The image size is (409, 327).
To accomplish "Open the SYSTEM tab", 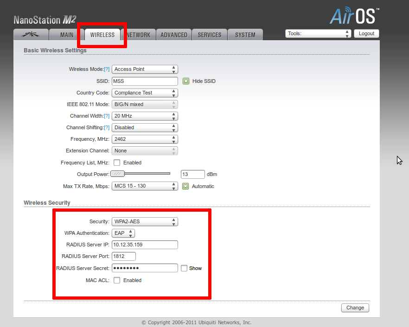I will 245,35.
